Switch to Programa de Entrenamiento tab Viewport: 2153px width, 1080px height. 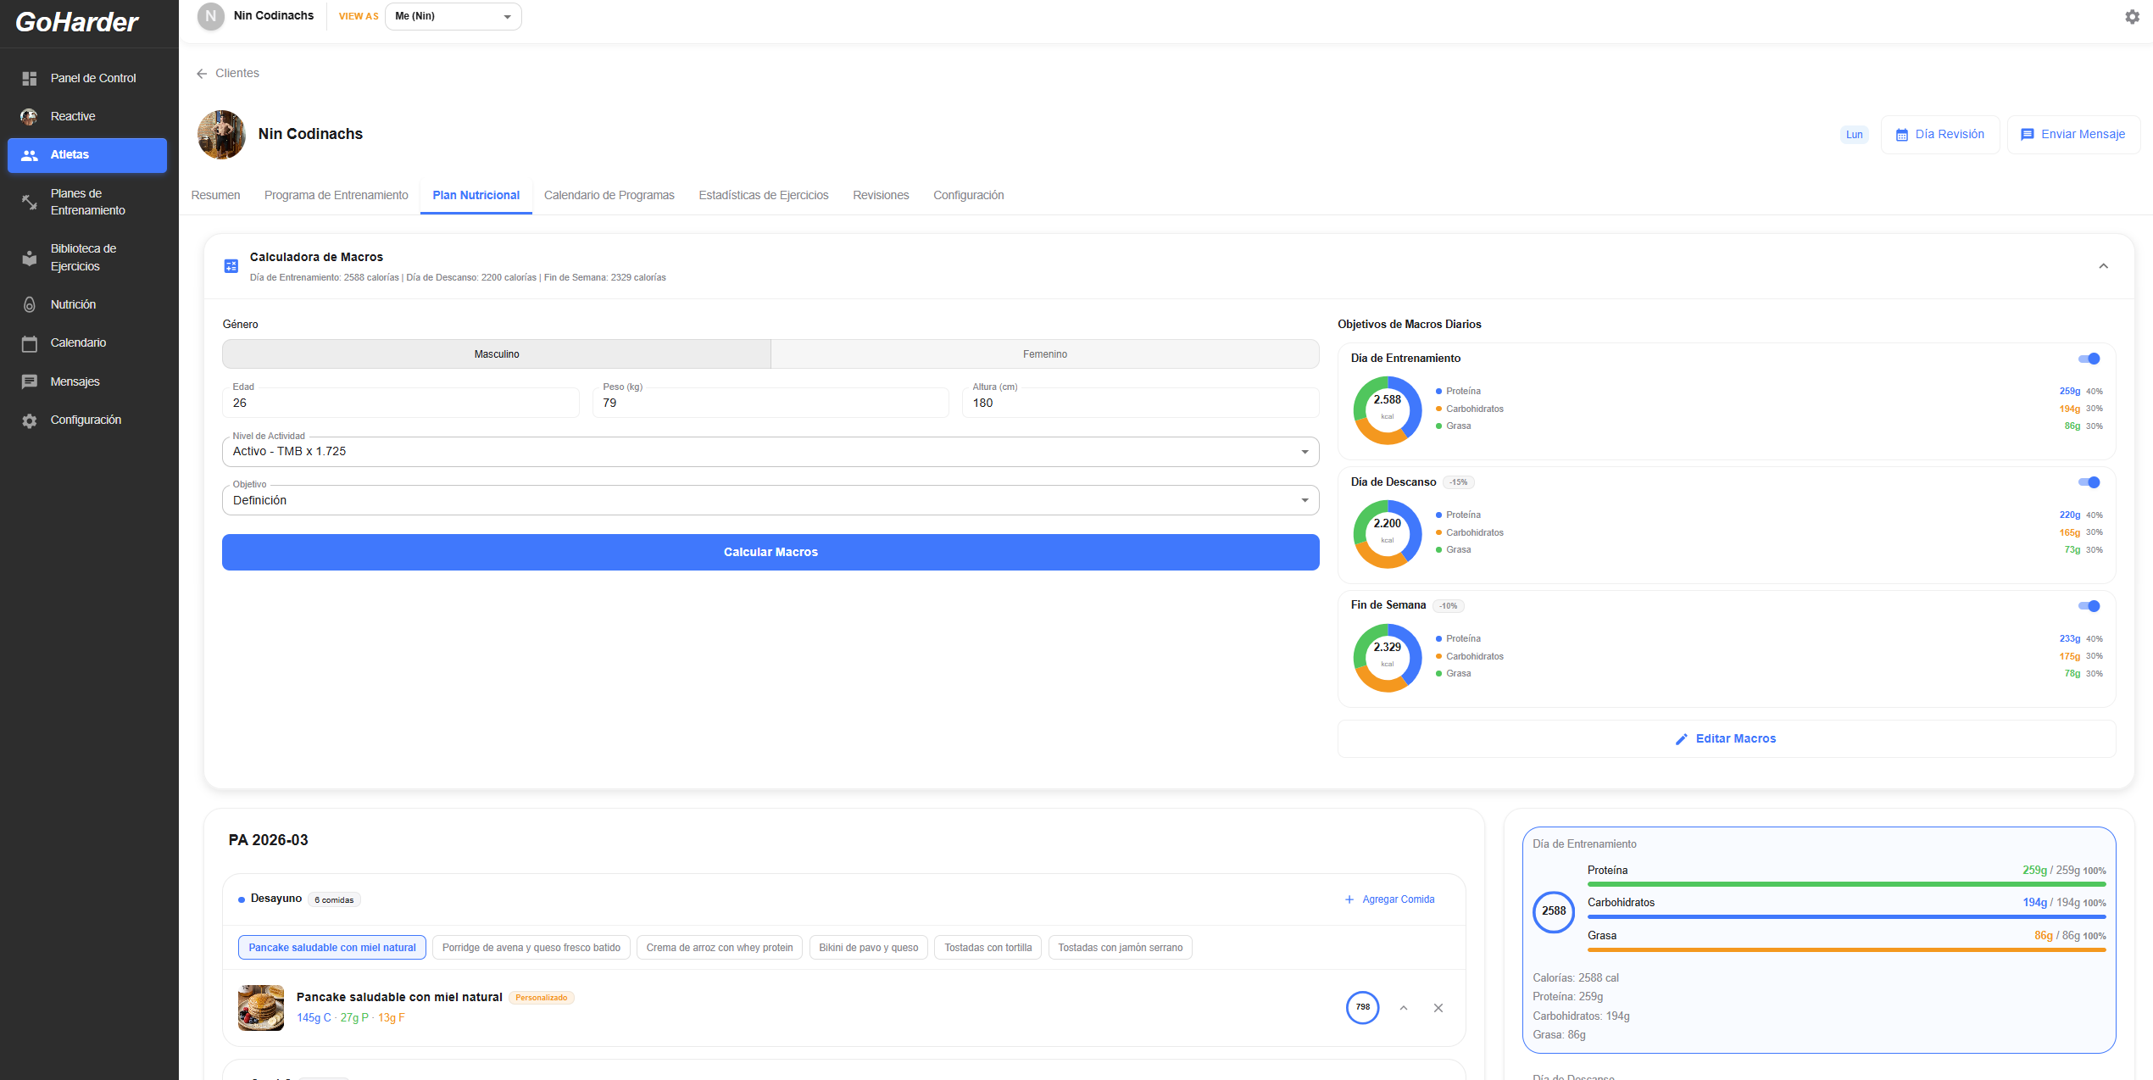coord(337,195)
